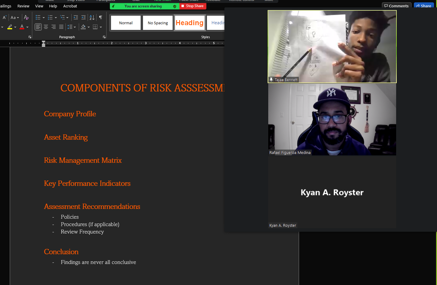437x285 pixels.
Task: Click the "Procedures (if applicable)" list item
Action: coord(90,224)
